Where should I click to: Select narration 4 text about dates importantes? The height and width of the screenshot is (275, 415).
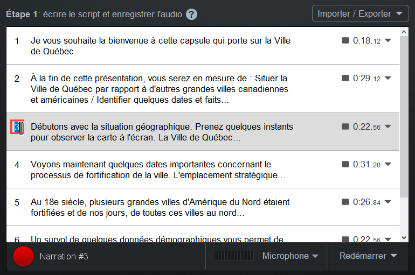158,170
